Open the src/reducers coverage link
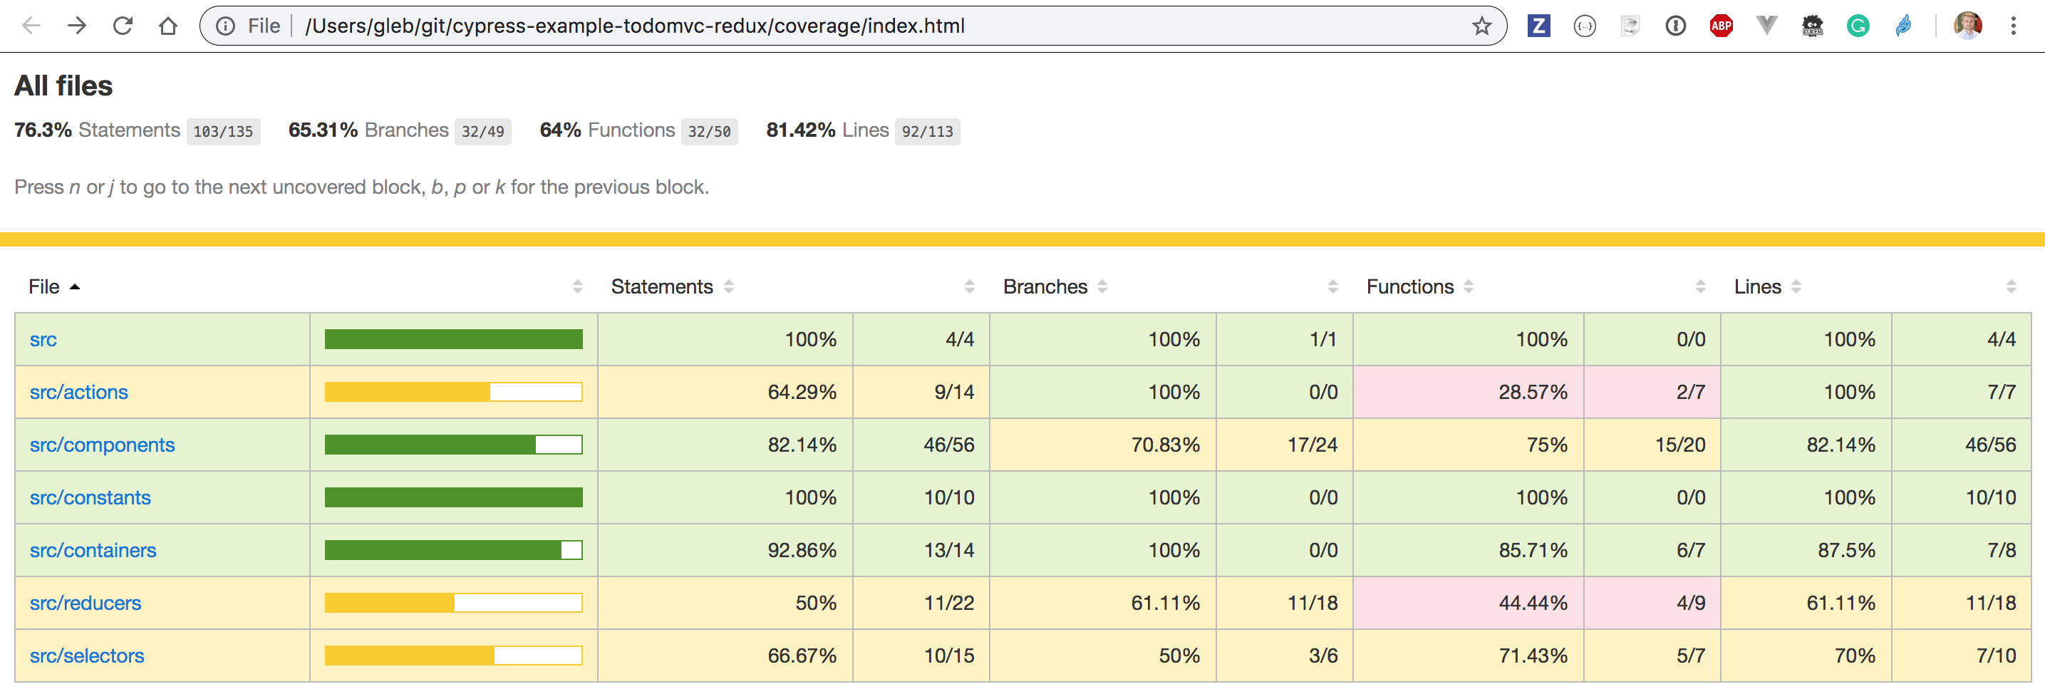 click(85, 604)
